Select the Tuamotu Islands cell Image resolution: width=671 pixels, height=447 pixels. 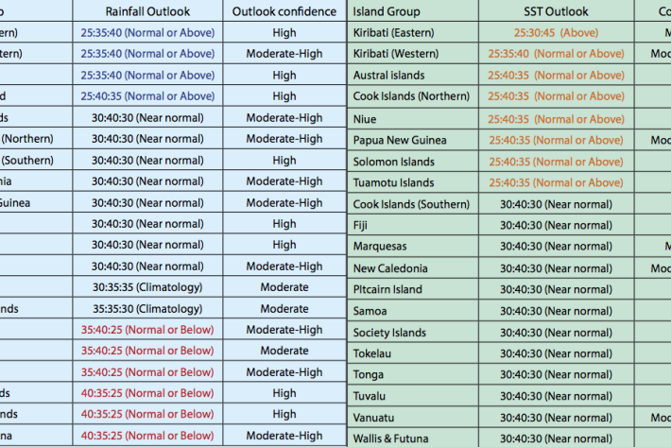pos(393,183)
